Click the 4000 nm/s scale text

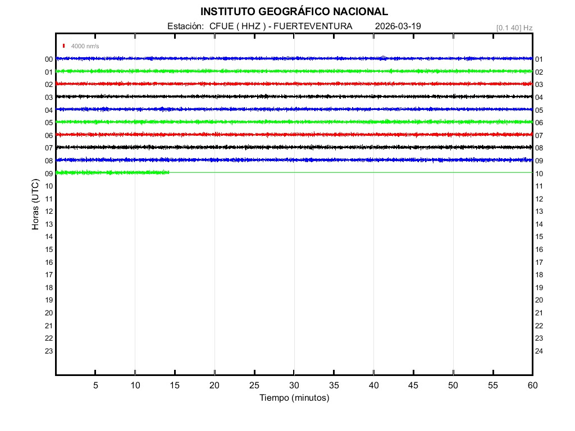click(85, 46)
